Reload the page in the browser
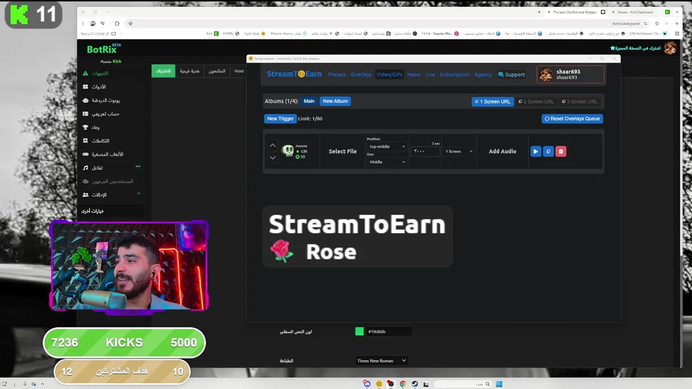This screenshot has height=389, width=692. point(657,23)
